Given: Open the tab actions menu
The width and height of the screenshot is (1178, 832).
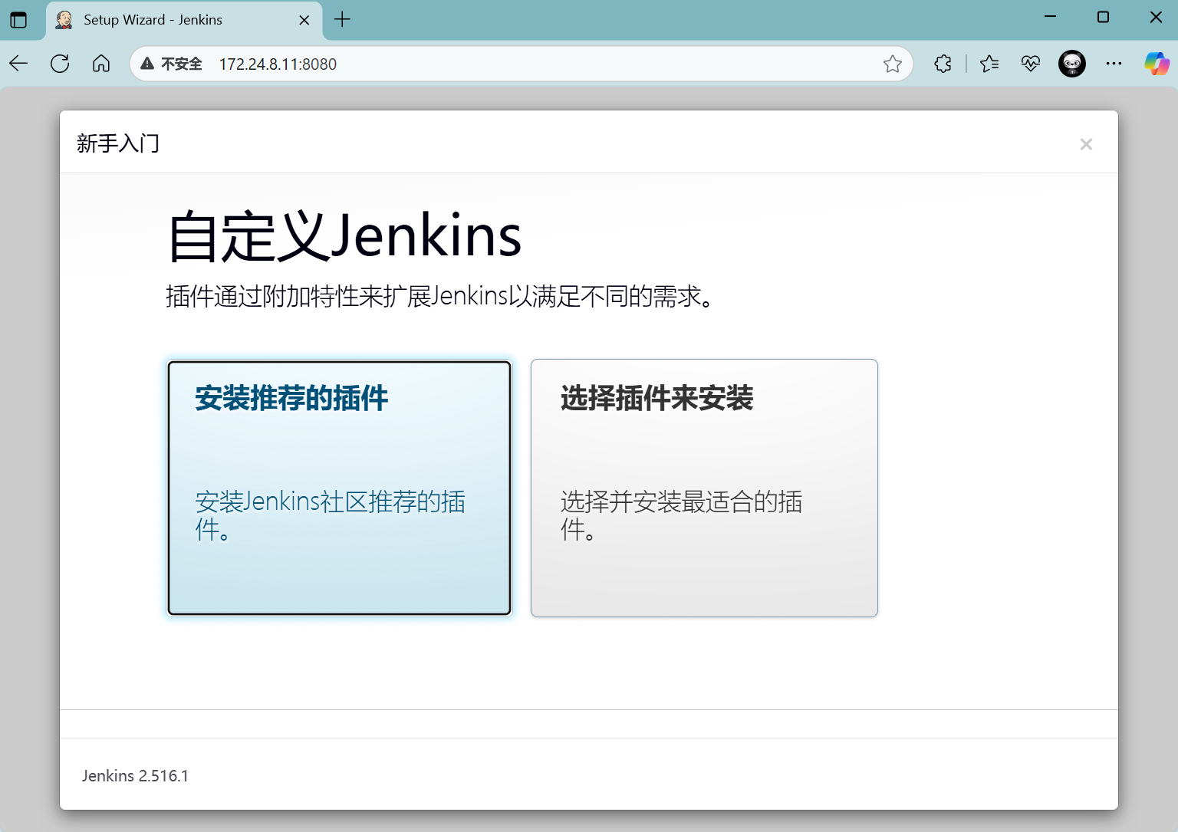Looking at the screenshot, I should [18, 20].
